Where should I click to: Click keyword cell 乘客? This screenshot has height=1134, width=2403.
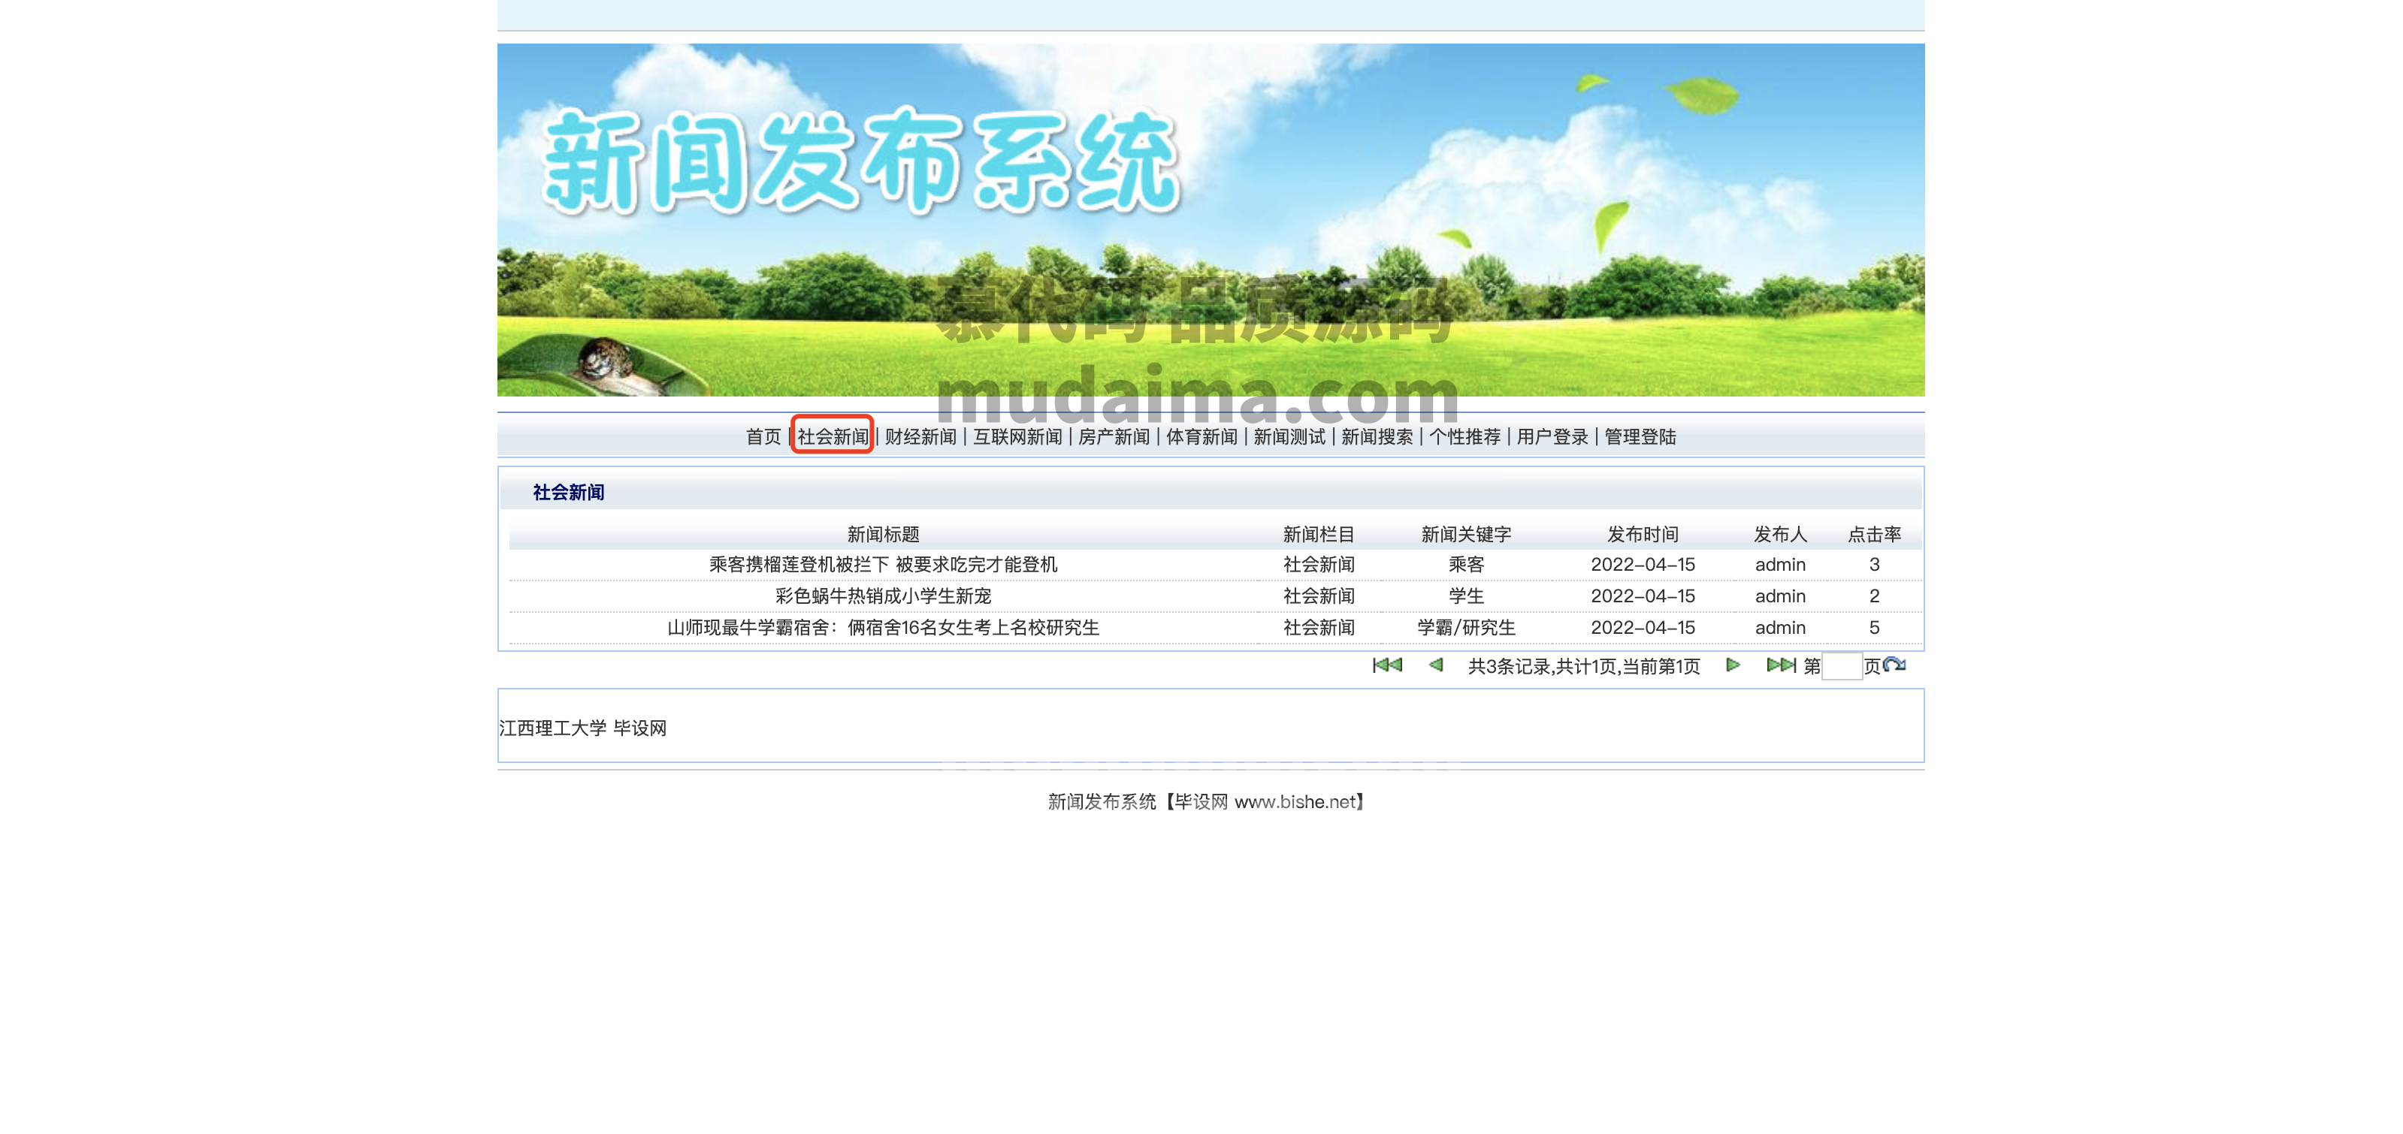tap(1467, 564)
